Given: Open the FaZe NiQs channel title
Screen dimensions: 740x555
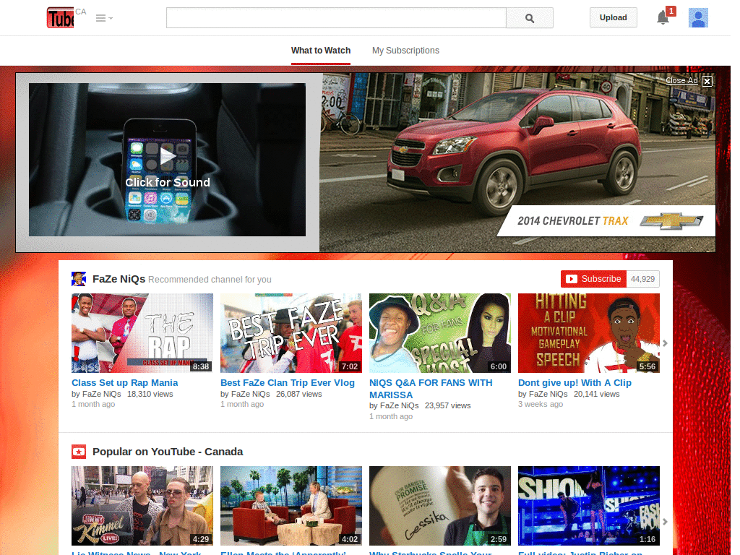Looking at the screenshot, I should (x=119, y=279).
